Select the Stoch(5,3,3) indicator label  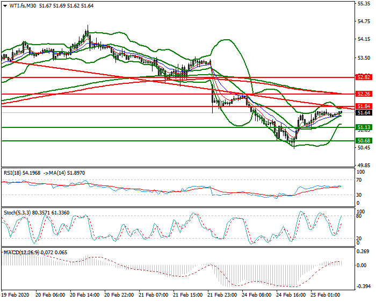37,213
